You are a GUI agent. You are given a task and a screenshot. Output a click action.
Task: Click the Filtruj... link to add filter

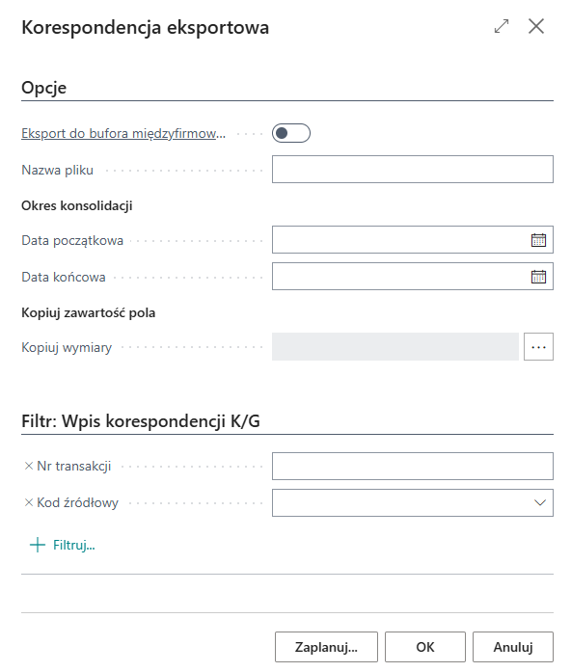(x=74, y=545)
